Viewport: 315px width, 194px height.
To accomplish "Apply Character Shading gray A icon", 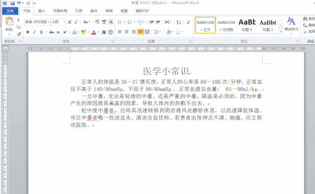I will pyautogui.click(x=104, y=32).
